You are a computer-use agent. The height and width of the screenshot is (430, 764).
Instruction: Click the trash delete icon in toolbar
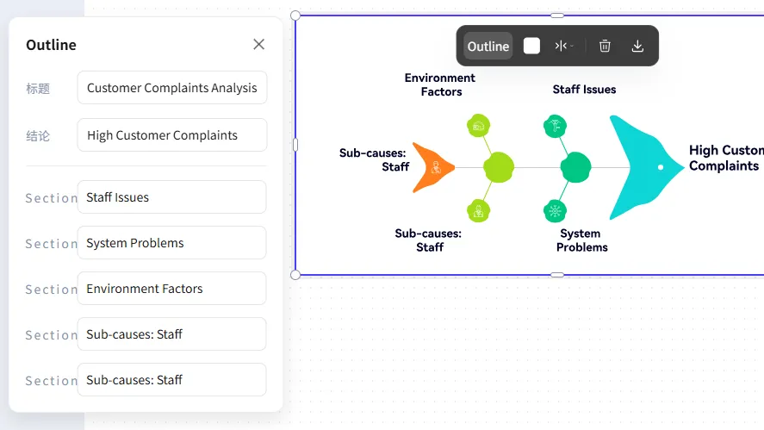605,46
